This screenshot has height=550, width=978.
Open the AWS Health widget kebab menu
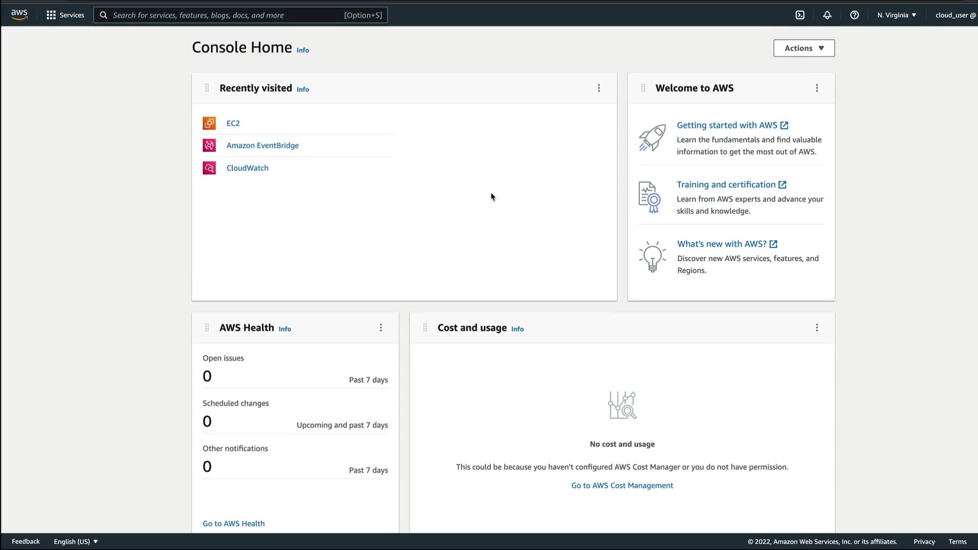(381, 328)
